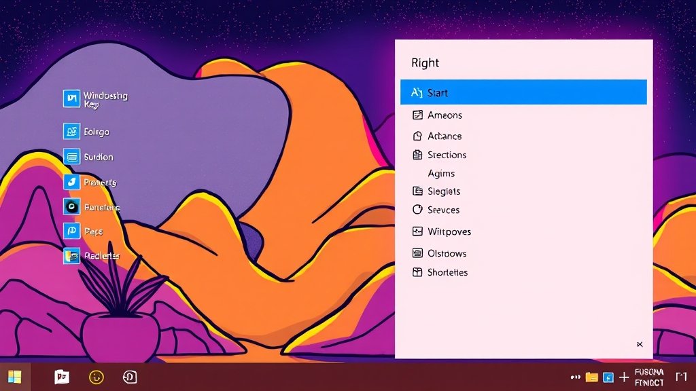Choose Ameons from the context menu

[445, 115]
